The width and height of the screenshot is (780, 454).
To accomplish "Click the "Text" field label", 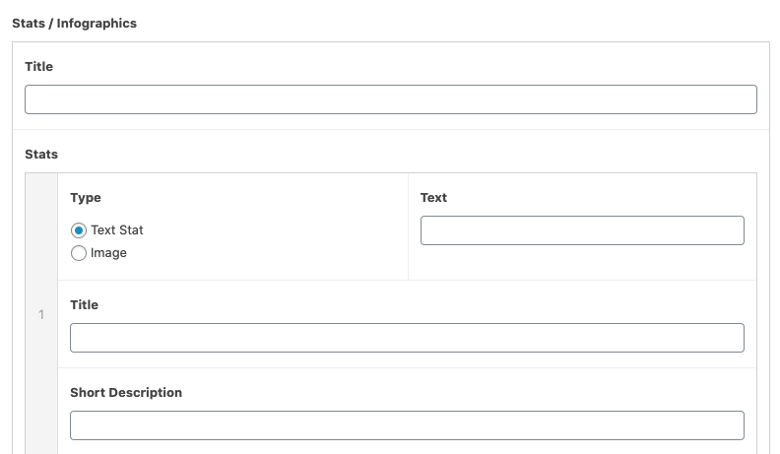I will pos(433,198).
